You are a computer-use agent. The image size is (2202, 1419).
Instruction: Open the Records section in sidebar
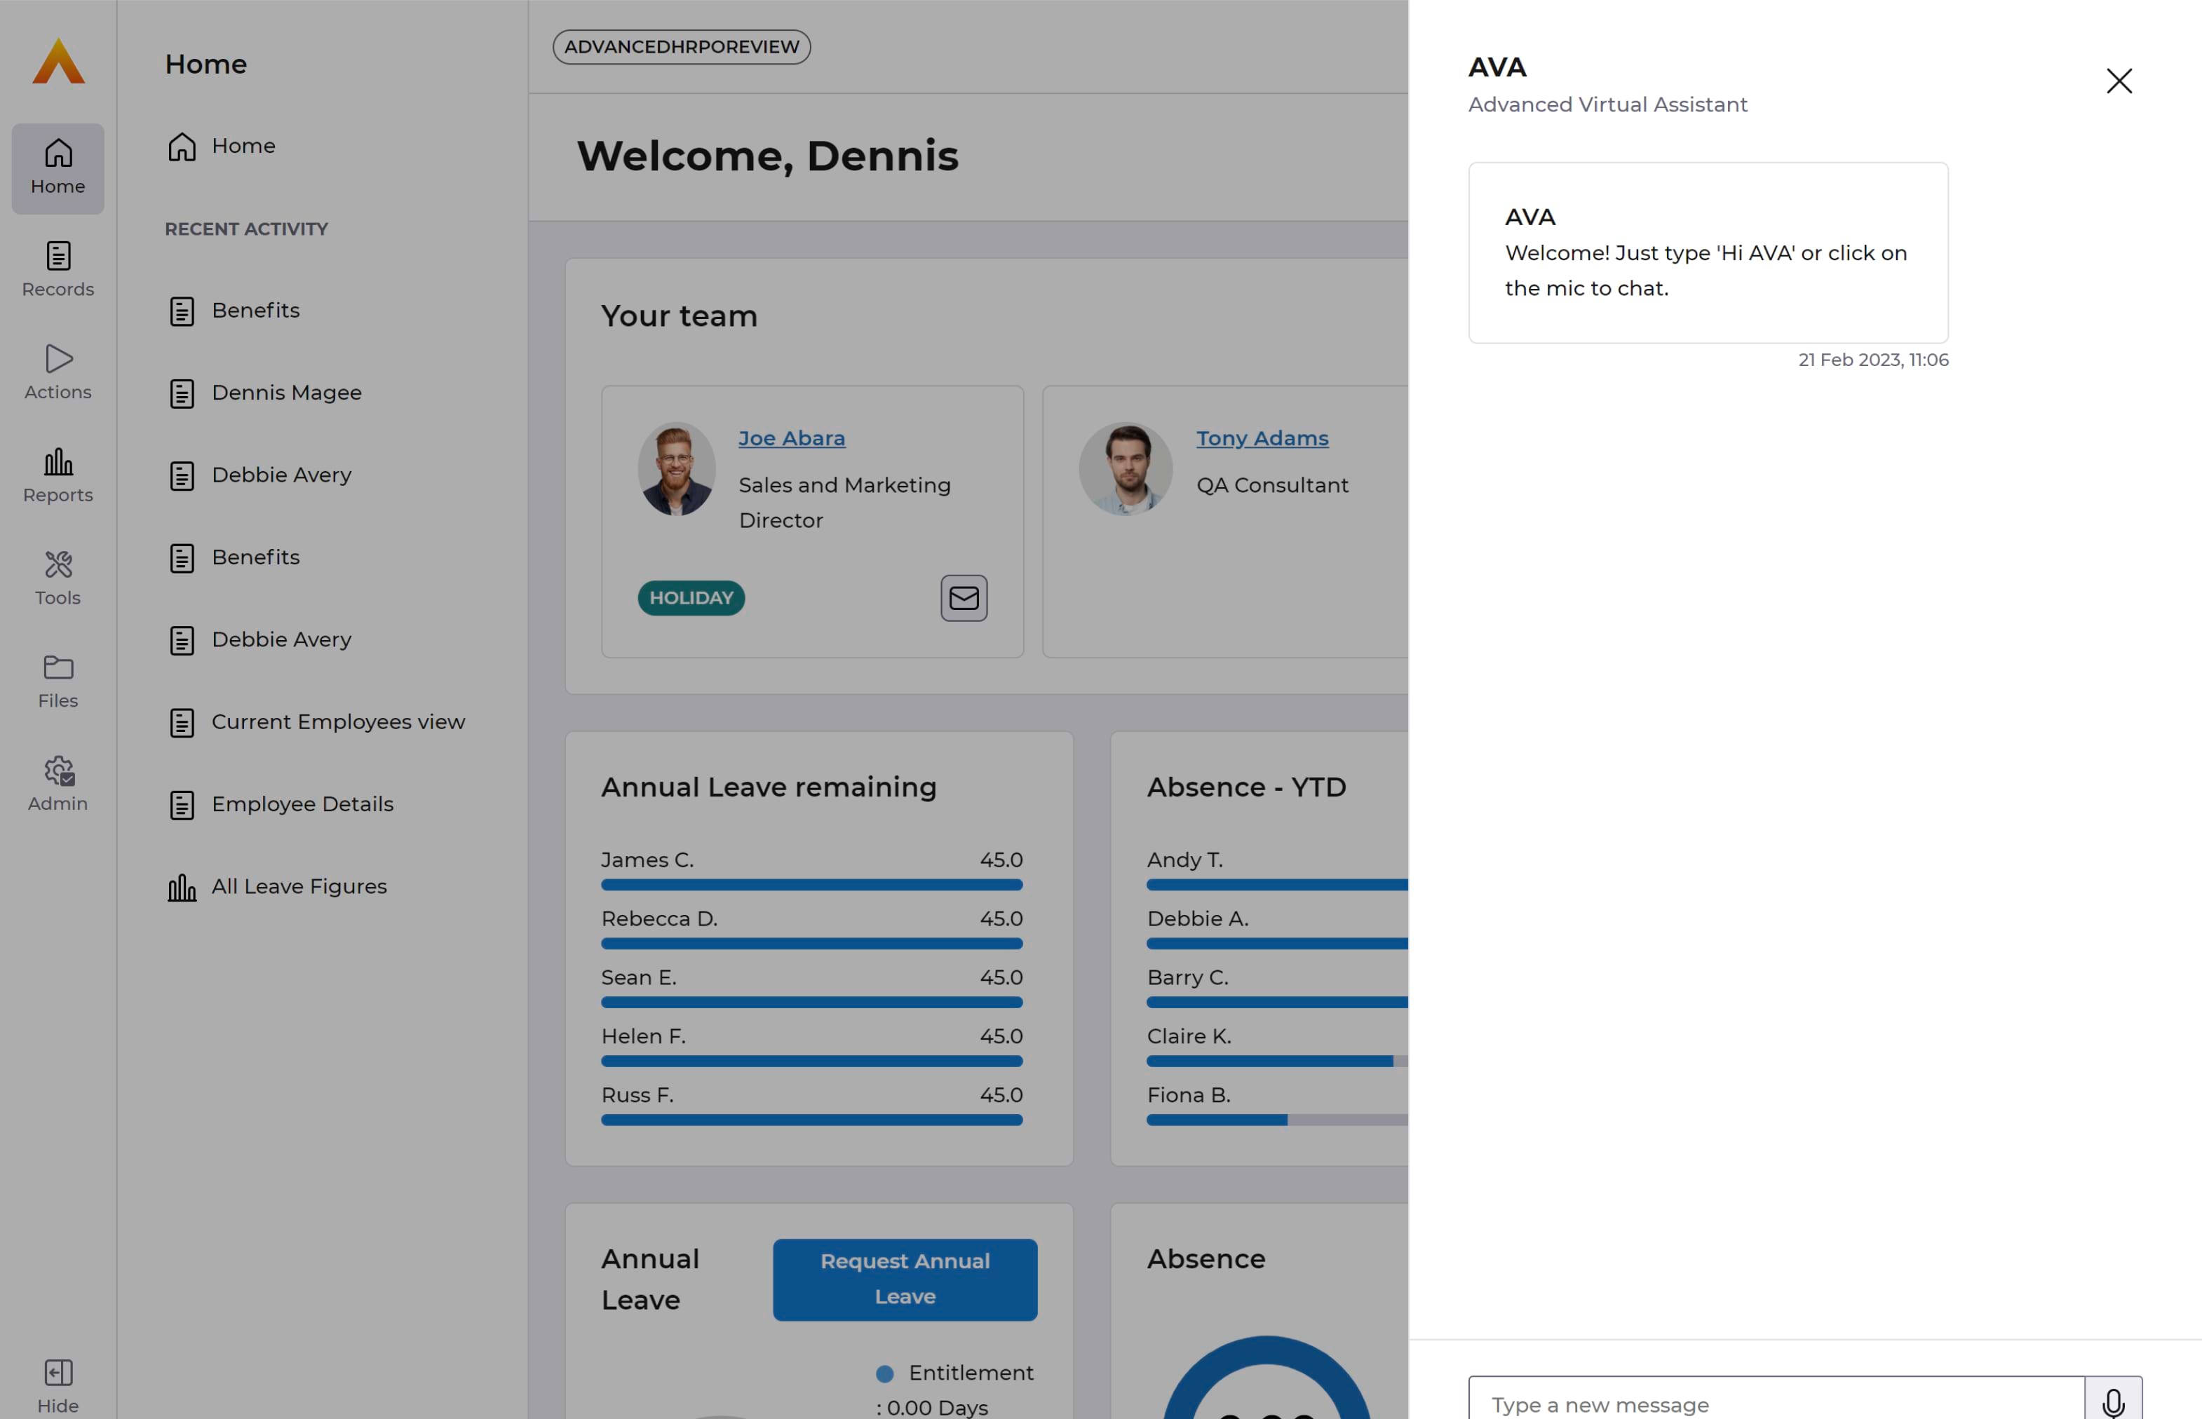pyautogui.click(x=58, y=269)
